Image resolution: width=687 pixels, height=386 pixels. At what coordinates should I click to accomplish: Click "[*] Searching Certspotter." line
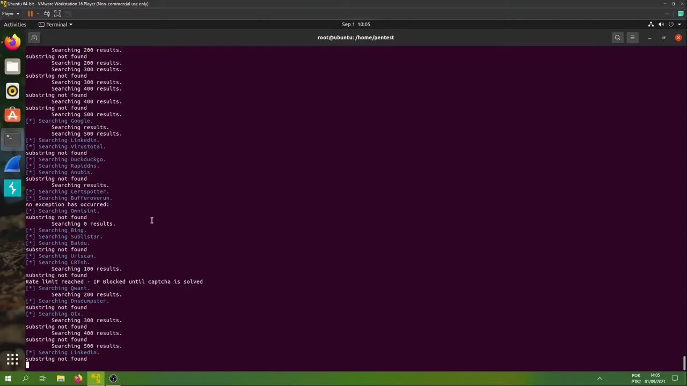click(67, 191)
